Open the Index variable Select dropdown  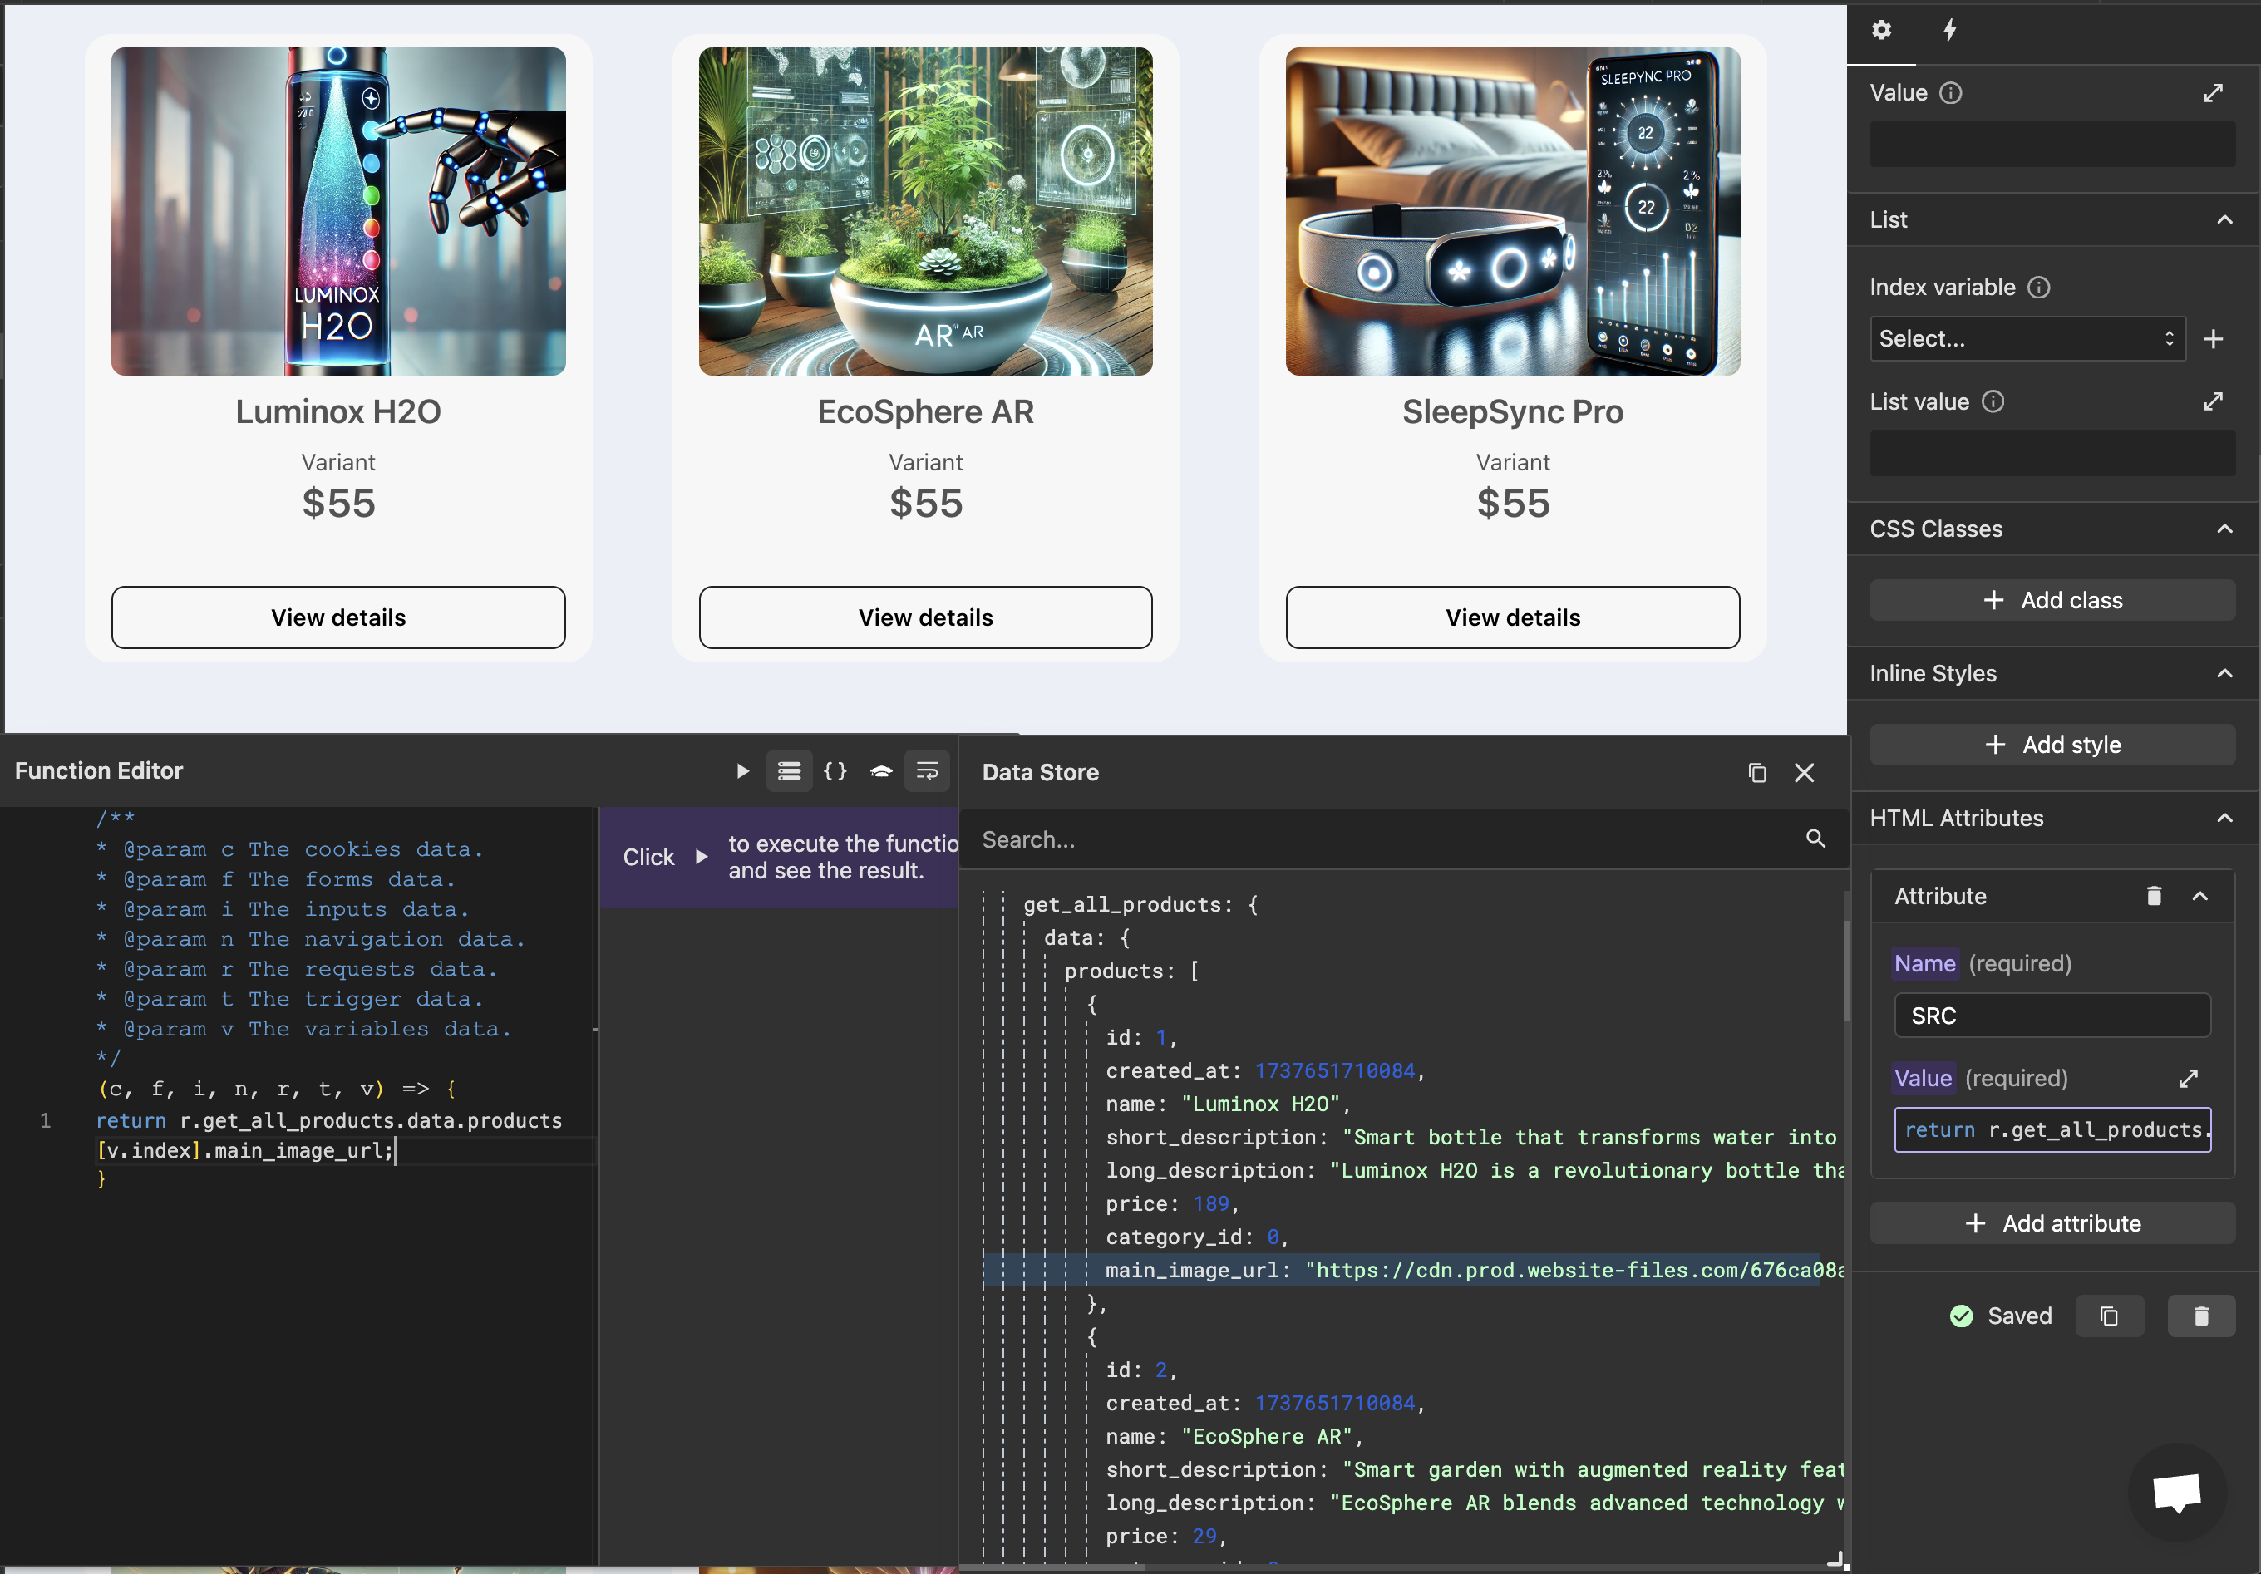2027,338
